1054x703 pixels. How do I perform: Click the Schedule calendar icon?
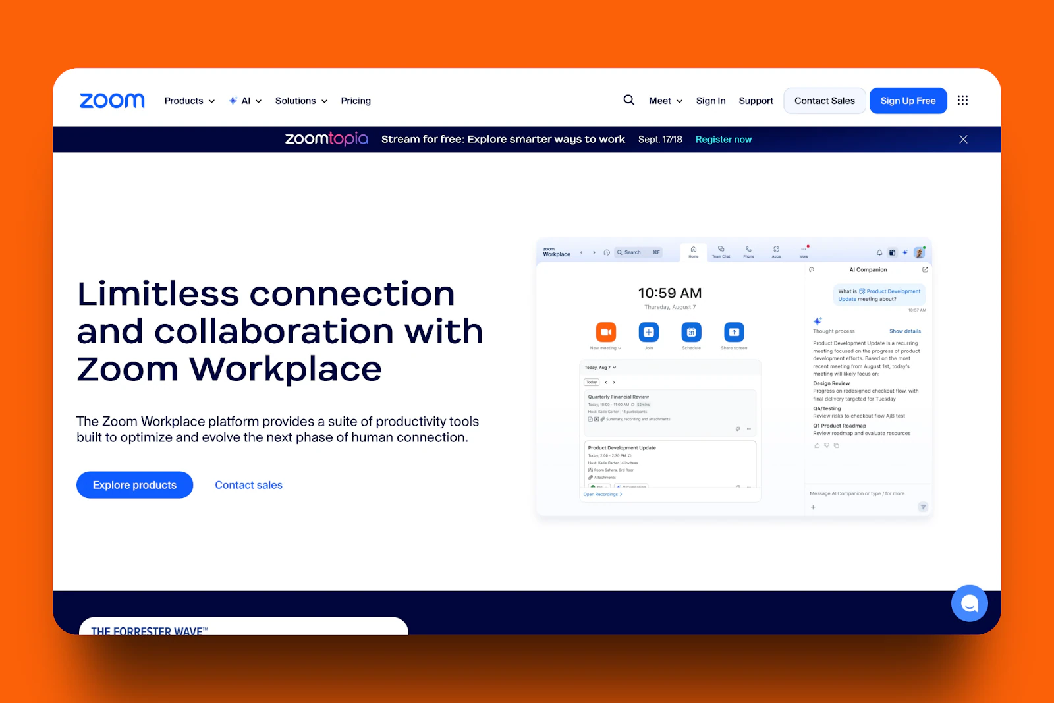coord(692,332)
